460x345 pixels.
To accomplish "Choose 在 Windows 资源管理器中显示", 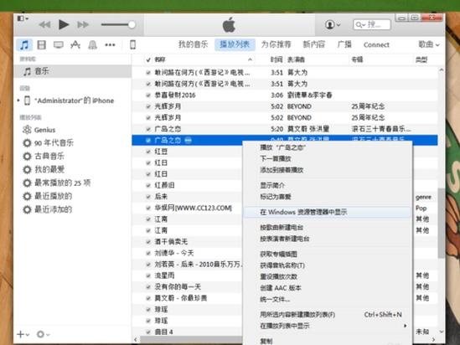I will point(327,212).
